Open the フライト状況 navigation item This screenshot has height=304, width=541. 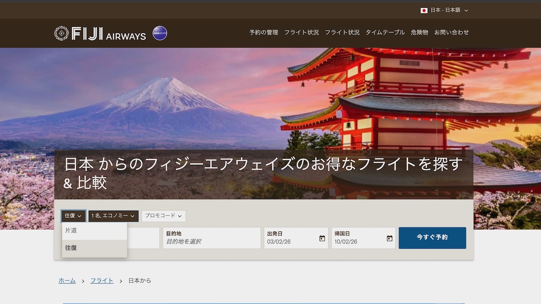point(301,32)
